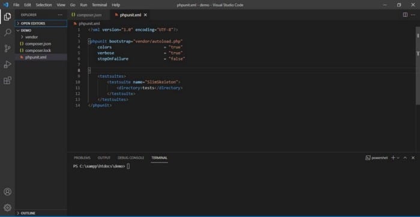Click the editor vertical scrollbar
The height and width of the screenshot is (217, 420).
point(418,65)
